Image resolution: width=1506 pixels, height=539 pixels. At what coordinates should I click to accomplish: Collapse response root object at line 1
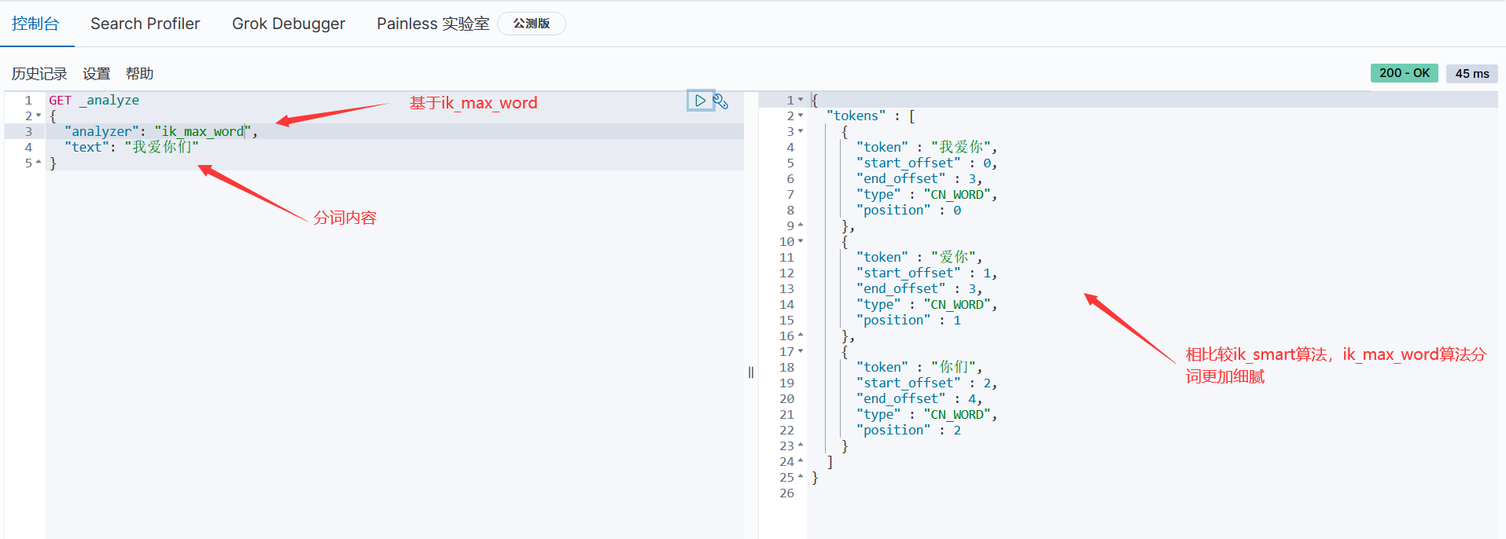click(801, 100)
